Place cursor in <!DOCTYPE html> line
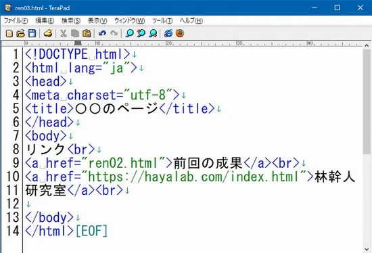Screen dimensions: 372x253 78,54
